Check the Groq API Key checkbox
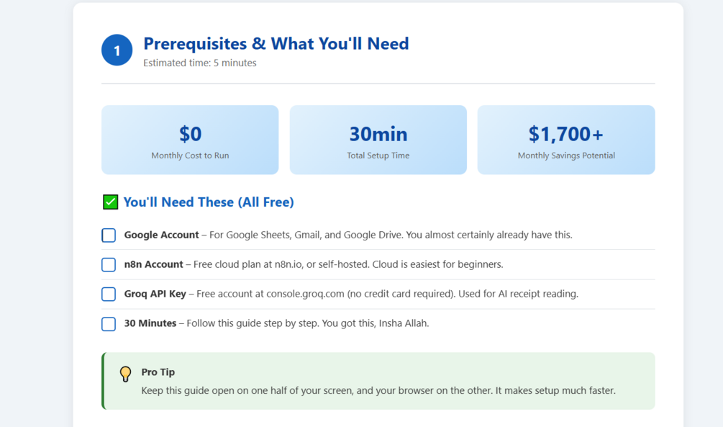 pyautogui.click(x=109, y=294)
